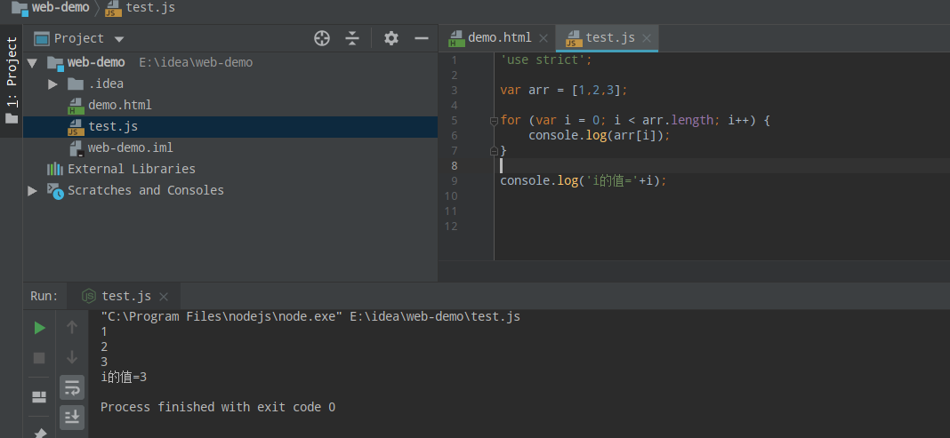
Task: Click web-demo in the breadcrumb bar
Action: coord(60,8)
